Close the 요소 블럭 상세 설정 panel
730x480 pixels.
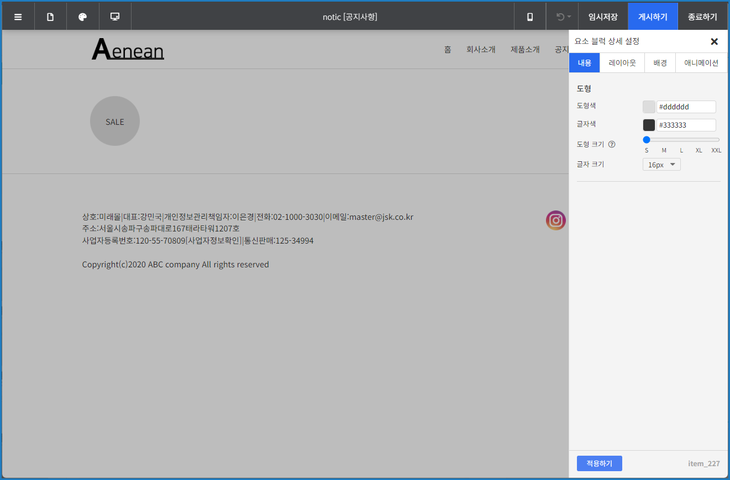pos(714,41)
